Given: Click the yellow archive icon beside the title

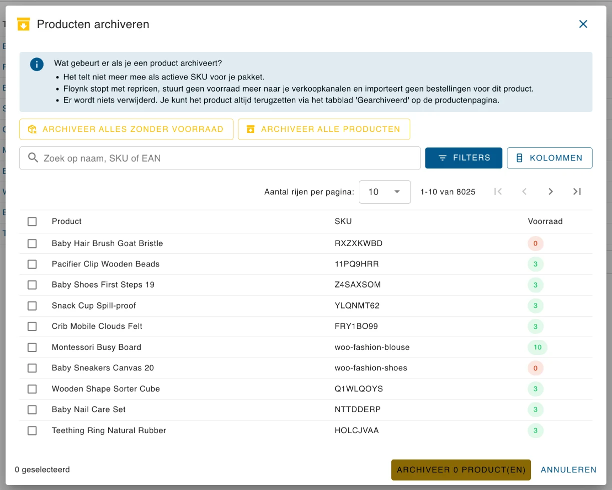Looking at the screenshot, I should 24,24.
